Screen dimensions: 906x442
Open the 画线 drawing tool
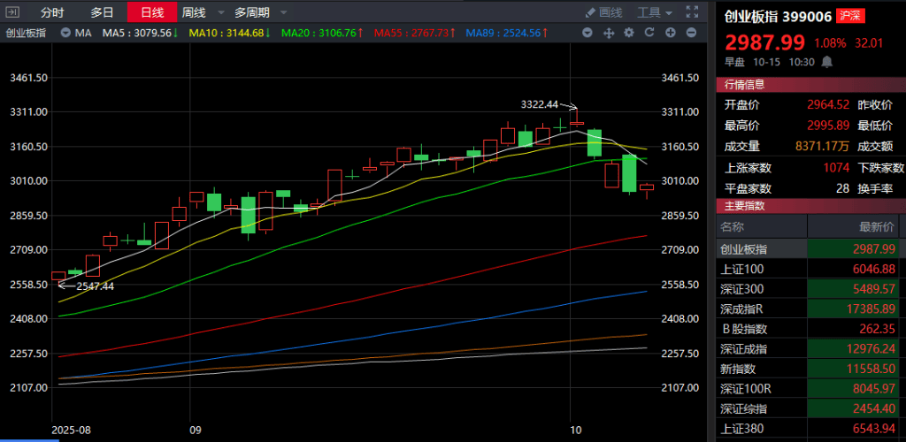(603, 12)
